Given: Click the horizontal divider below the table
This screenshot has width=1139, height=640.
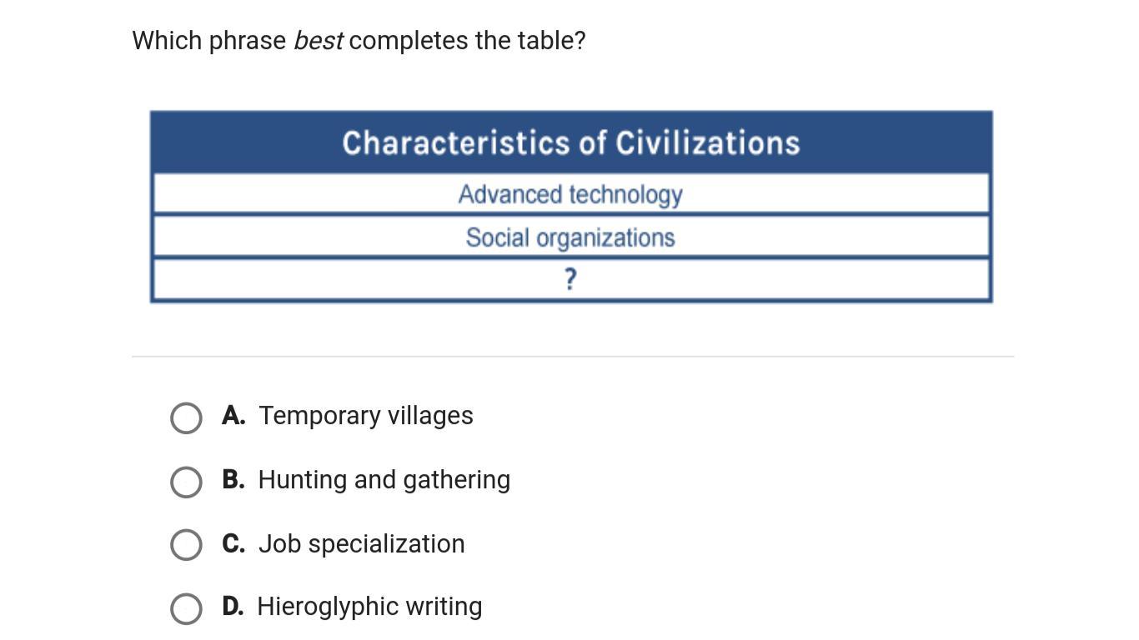Looking at the screenshot, I should click(x=572, y=357).
